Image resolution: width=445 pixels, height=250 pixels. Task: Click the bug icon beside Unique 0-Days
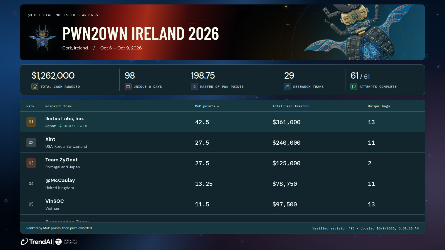pos(128,87)
